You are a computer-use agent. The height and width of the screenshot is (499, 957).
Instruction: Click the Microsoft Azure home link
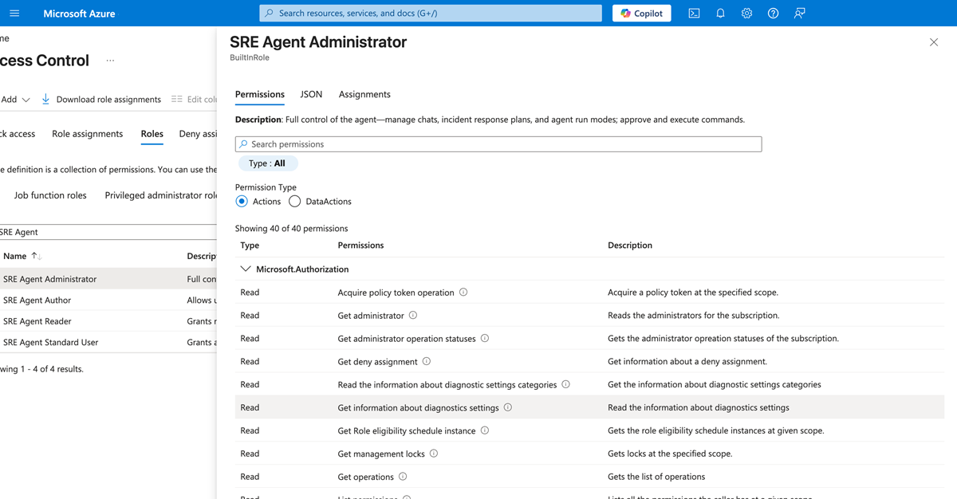click(79, 14)
